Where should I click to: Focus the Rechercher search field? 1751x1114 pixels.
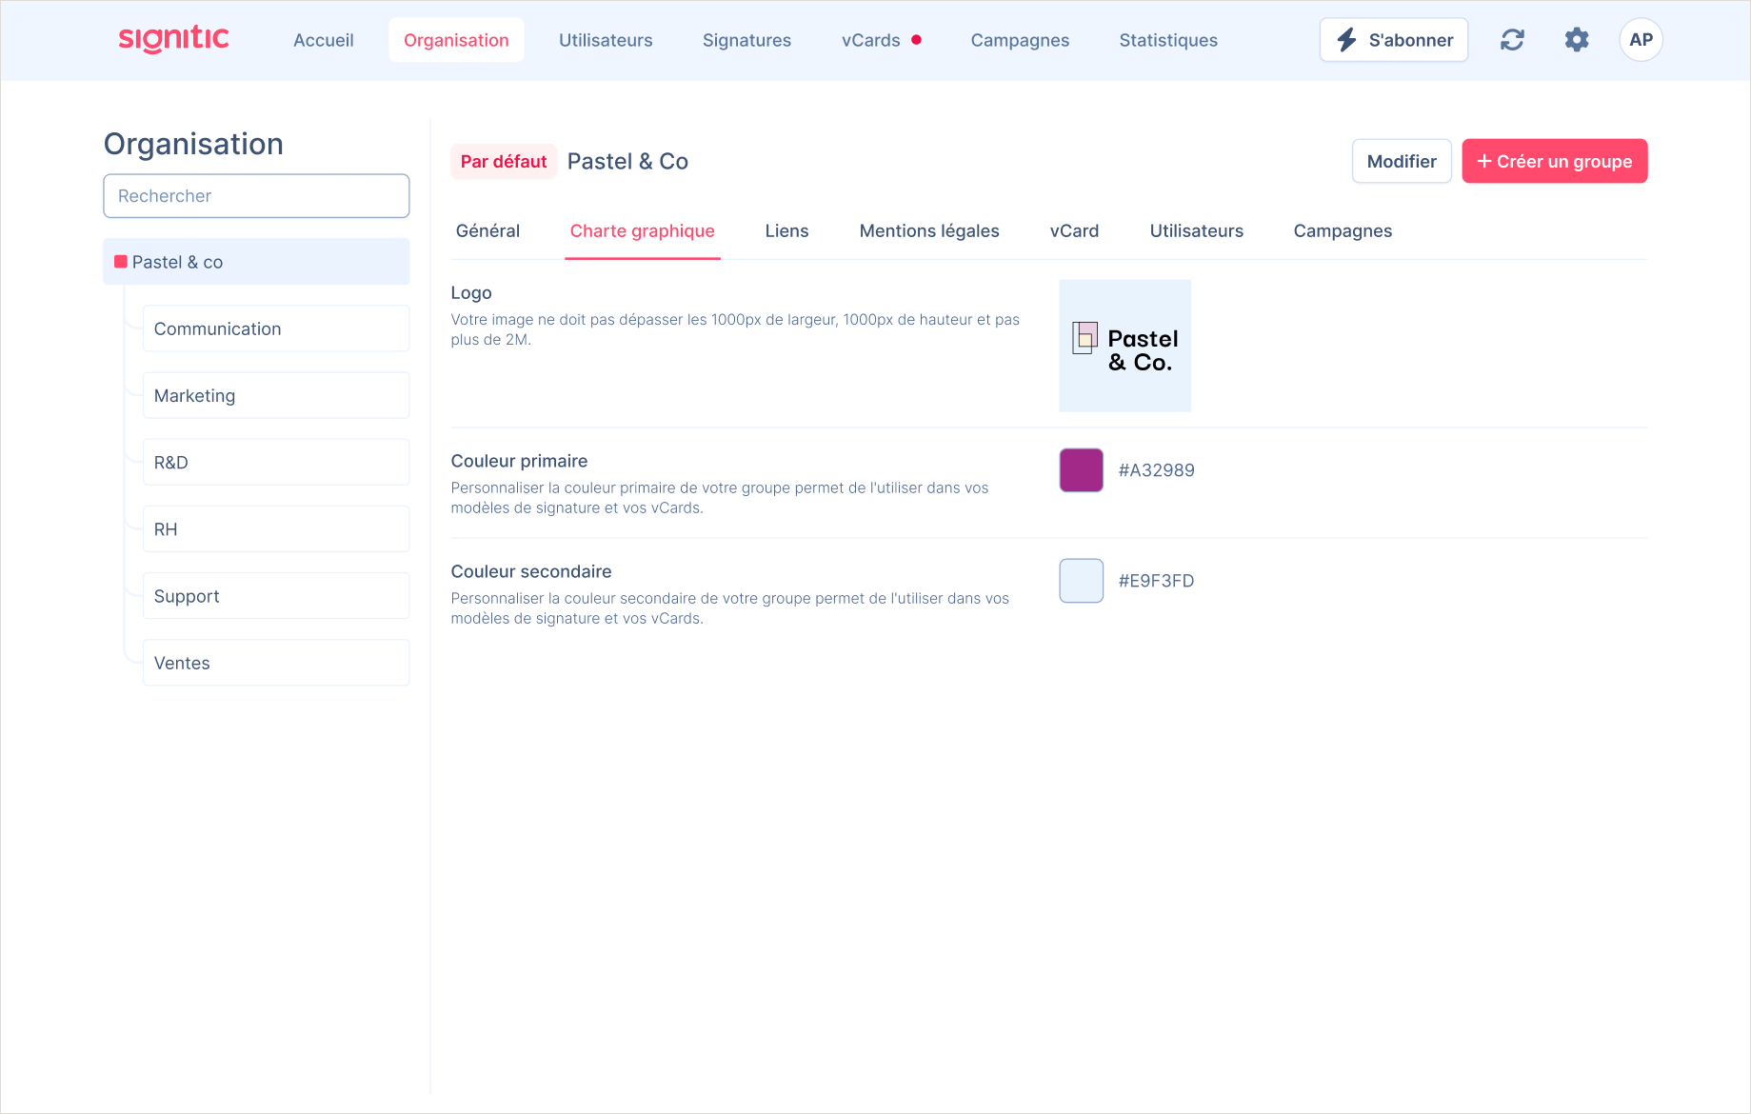[x=256, y=196]
